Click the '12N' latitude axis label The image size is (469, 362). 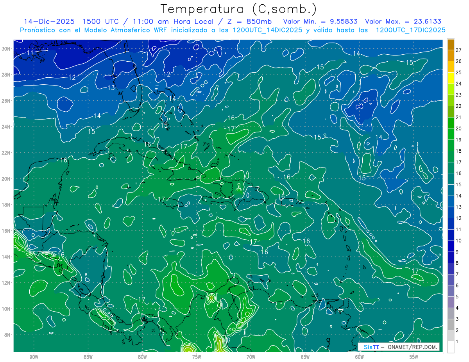(x=6, y=283)
